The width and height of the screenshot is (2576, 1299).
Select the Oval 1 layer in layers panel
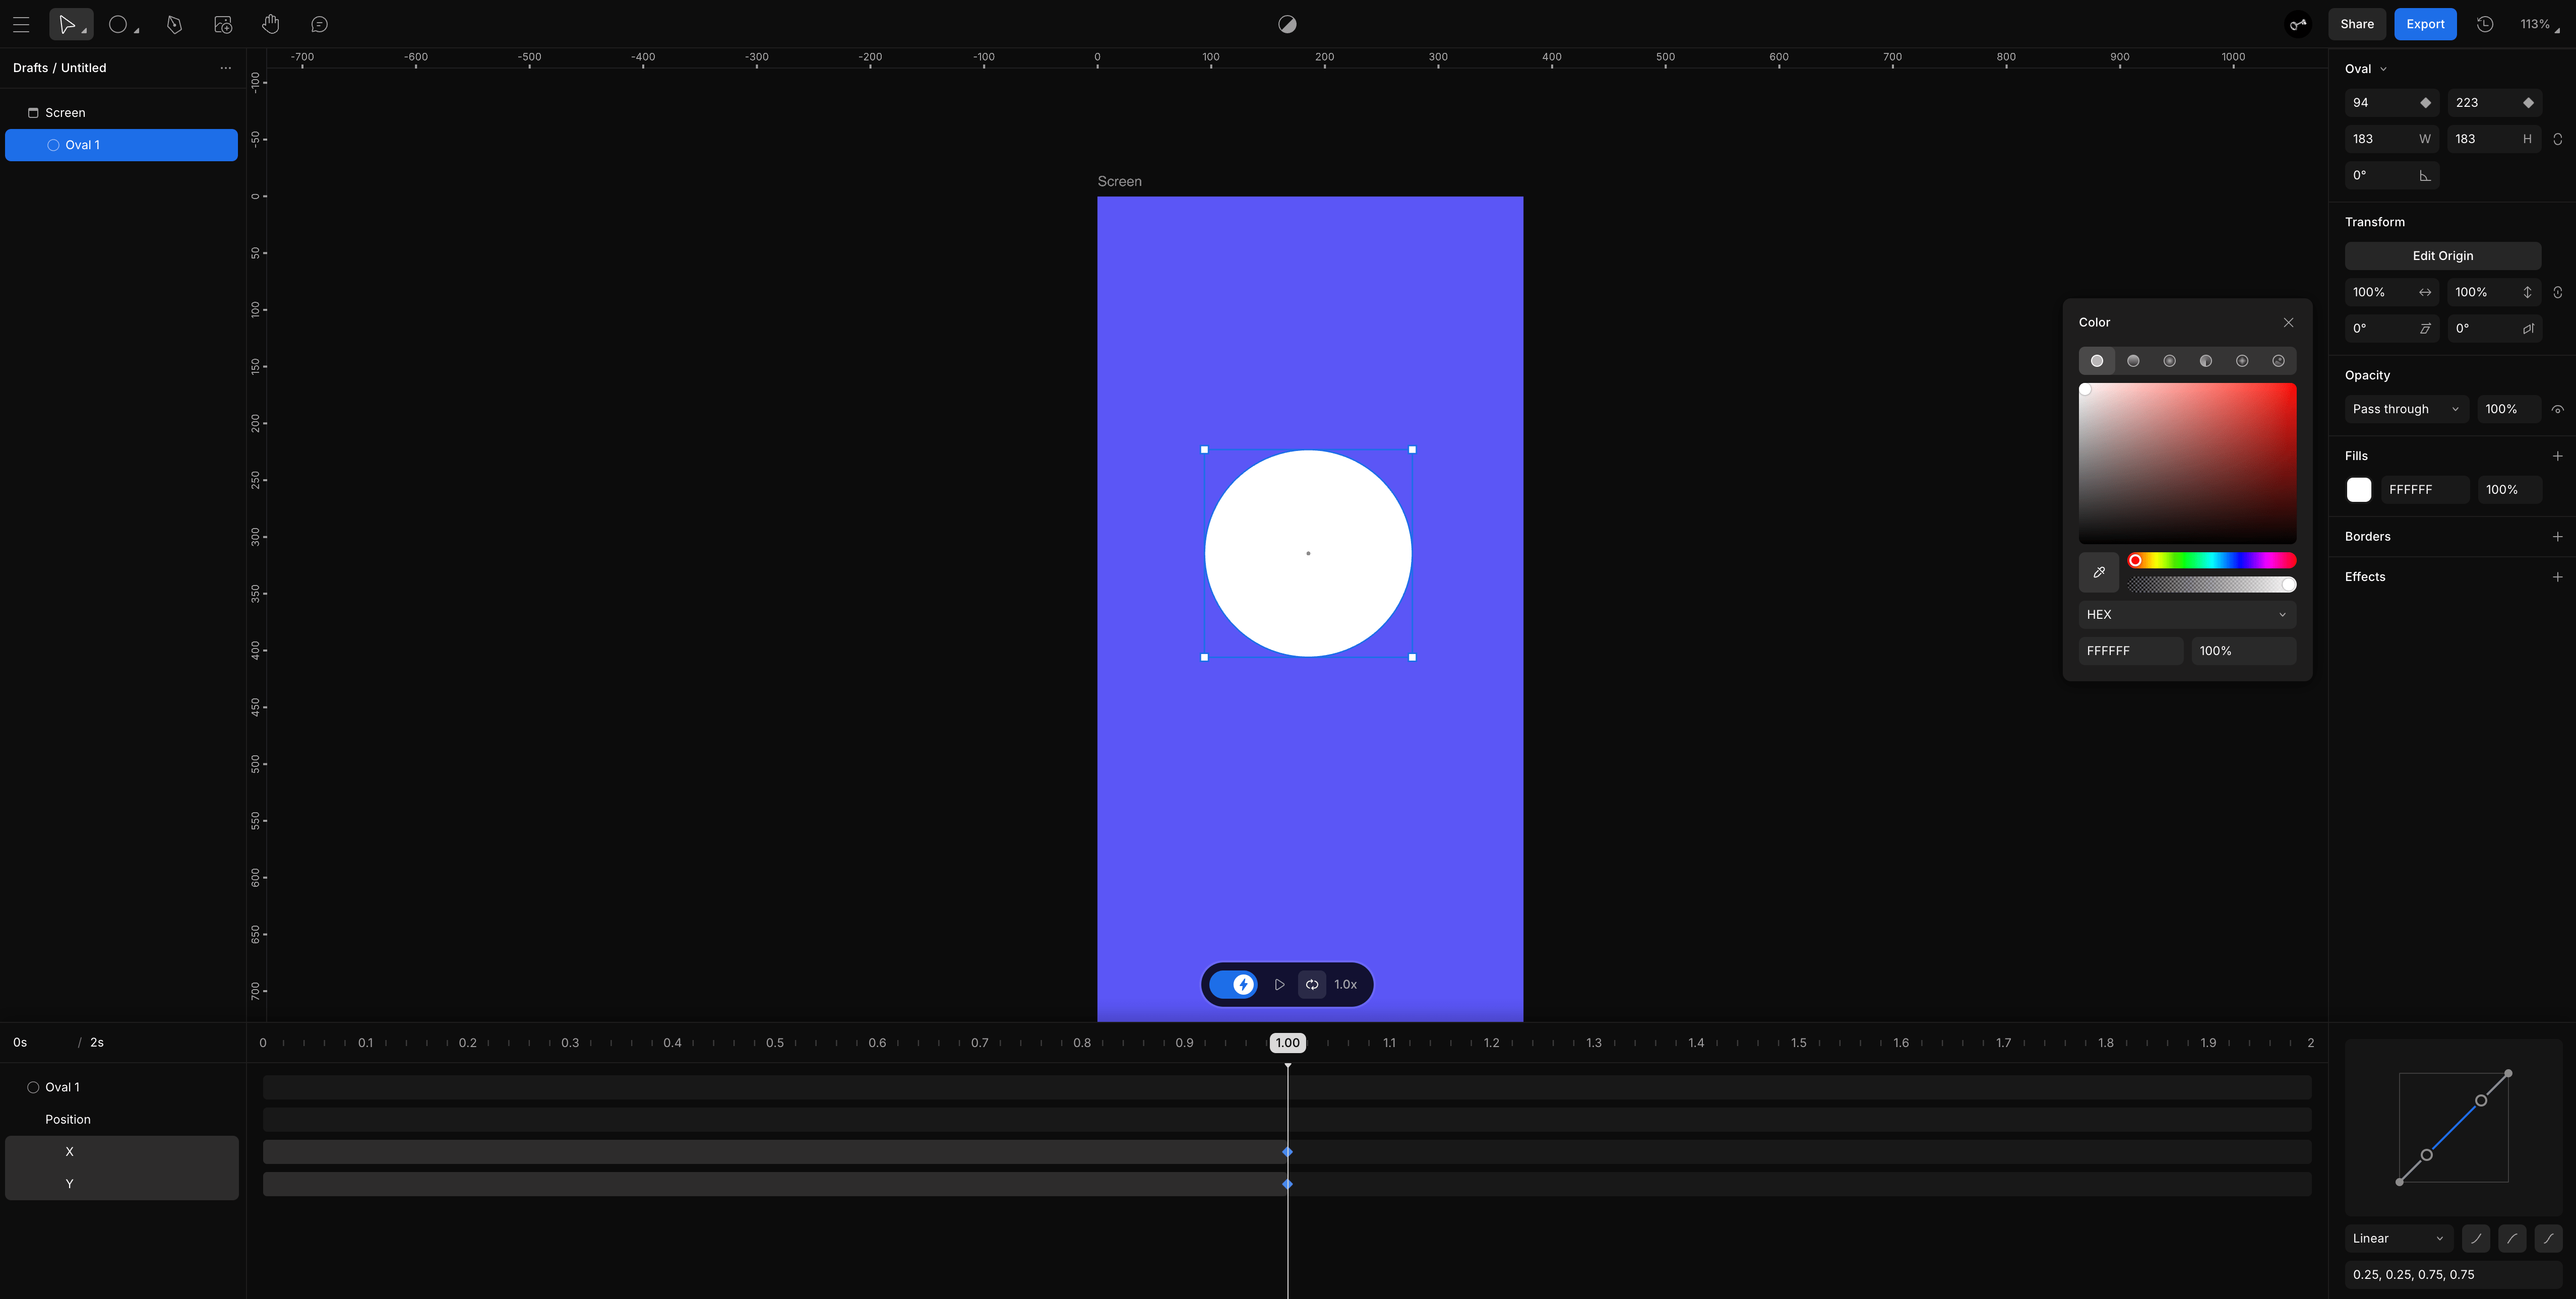click(121, 145)
